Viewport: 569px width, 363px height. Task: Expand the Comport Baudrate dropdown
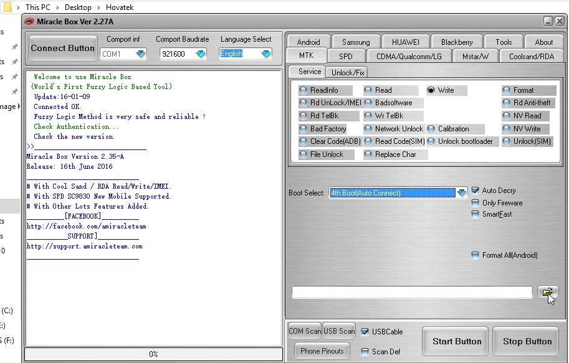tap(201, 54)
